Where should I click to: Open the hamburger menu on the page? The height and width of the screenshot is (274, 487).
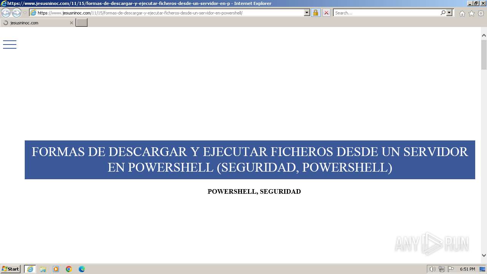10,45
